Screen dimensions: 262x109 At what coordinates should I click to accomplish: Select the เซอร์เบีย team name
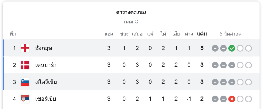(x=46, y=99)
